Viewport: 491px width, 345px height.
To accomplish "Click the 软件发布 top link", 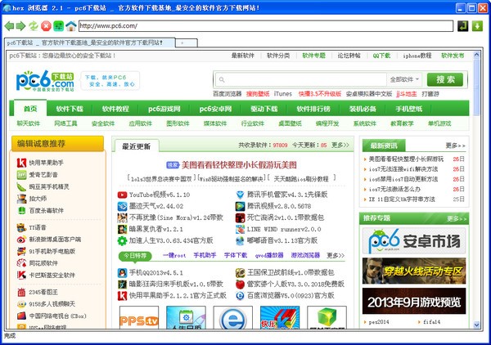I will [x=453, y=56].
